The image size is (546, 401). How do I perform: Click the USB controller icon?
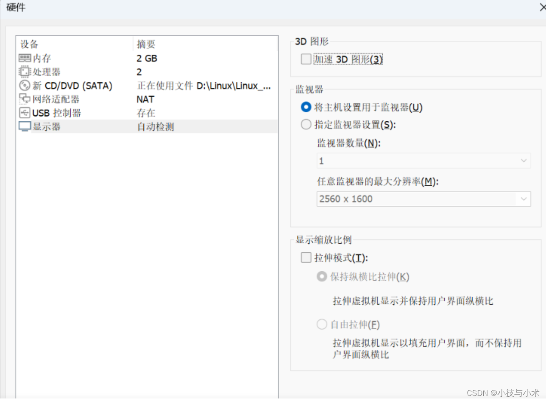pos(25,113)
